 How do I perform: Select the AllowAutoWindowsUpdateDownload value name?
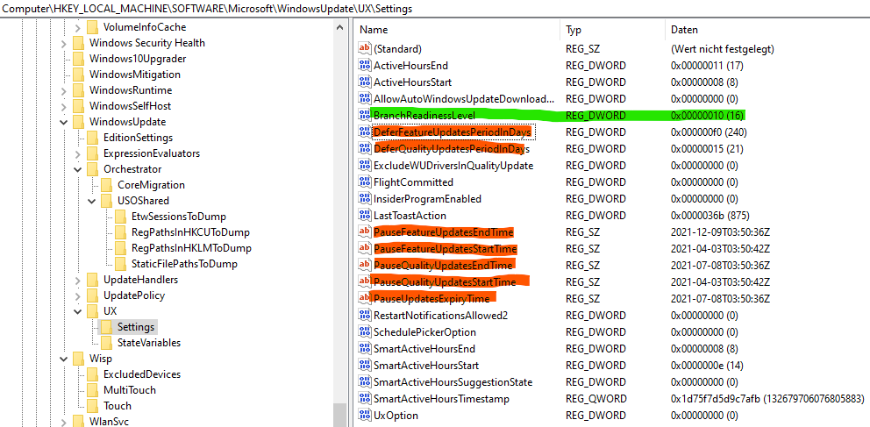pos(464,99)
